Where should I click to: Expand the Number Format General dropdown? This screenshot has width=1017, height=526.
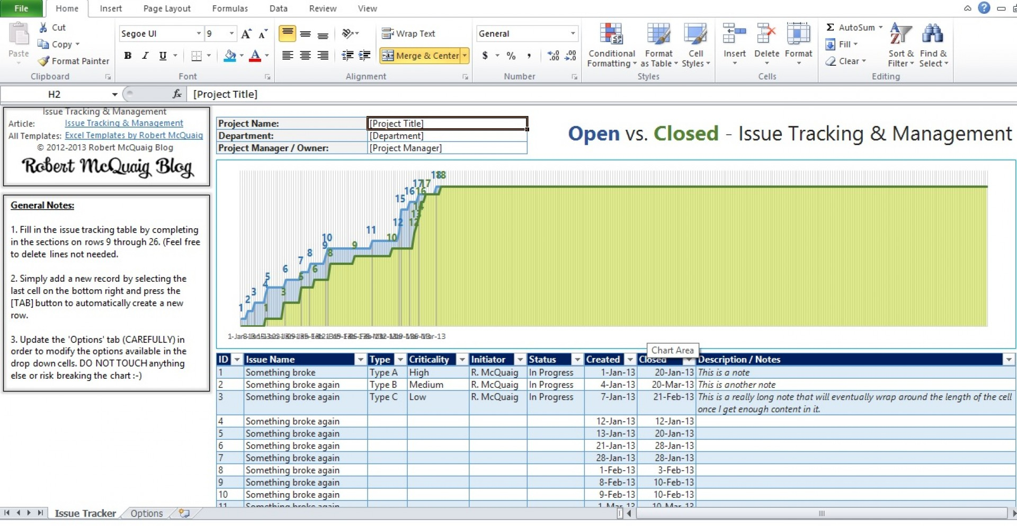click(x=573, y=34)
